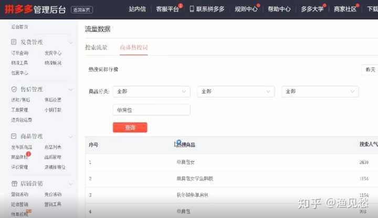Open 物流工具 in sidebar
Screen dimensions: 378x218
(x=19, y=63)
